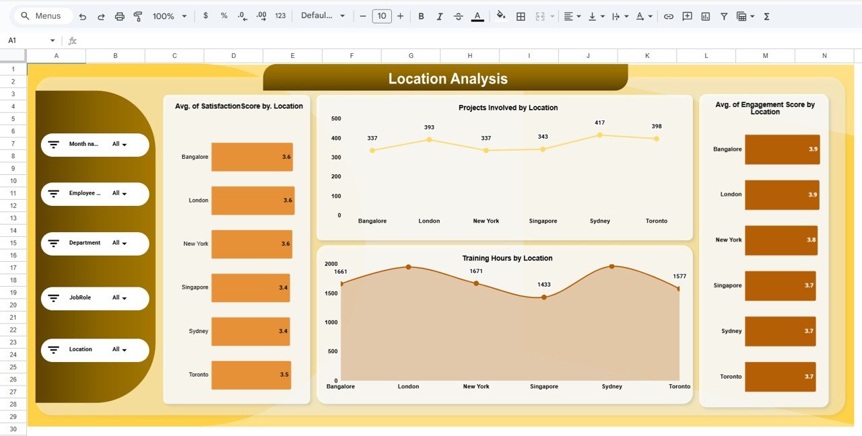The image size is (862, 436).
Task: Toggle bold formatting
Action: 421,15
